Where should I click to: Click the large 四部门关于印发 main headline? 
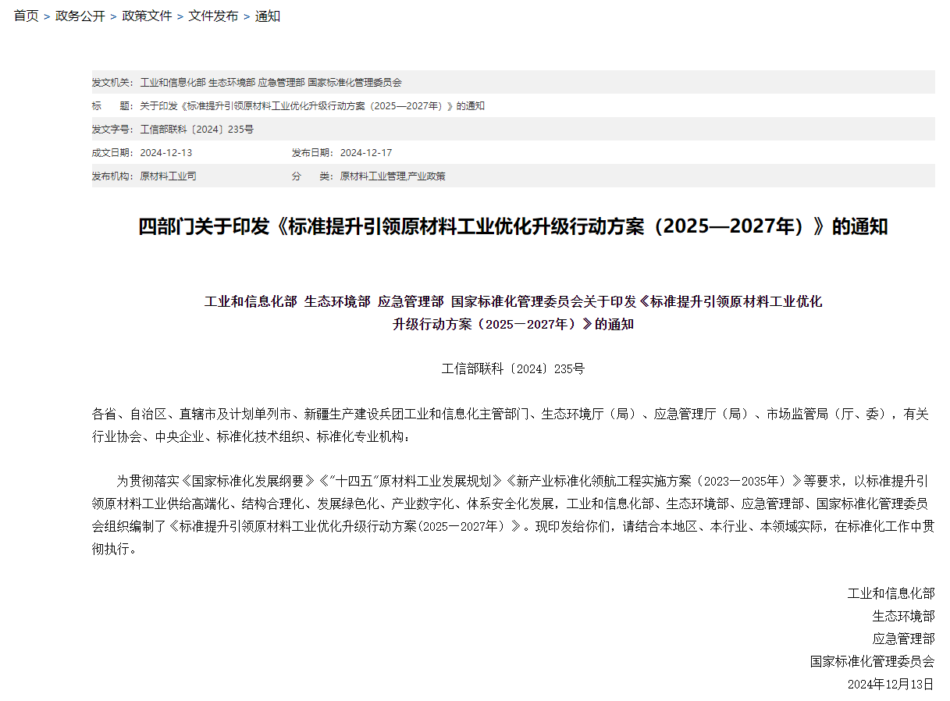[x=513, y=227]
